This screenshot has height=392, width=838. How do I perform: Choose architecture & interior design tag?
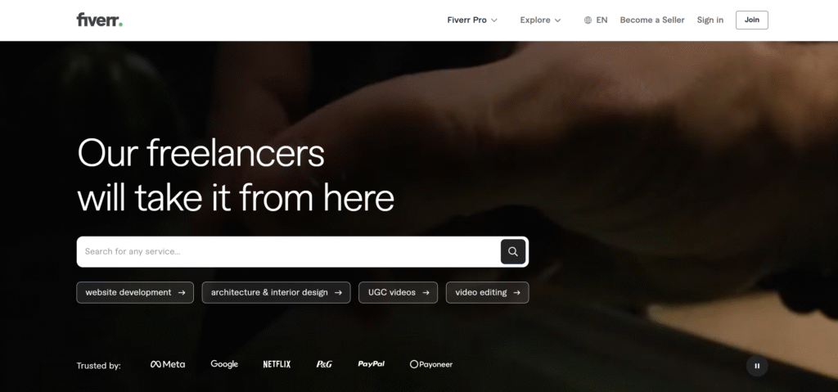pyautogui.click(x=277, y=292)
